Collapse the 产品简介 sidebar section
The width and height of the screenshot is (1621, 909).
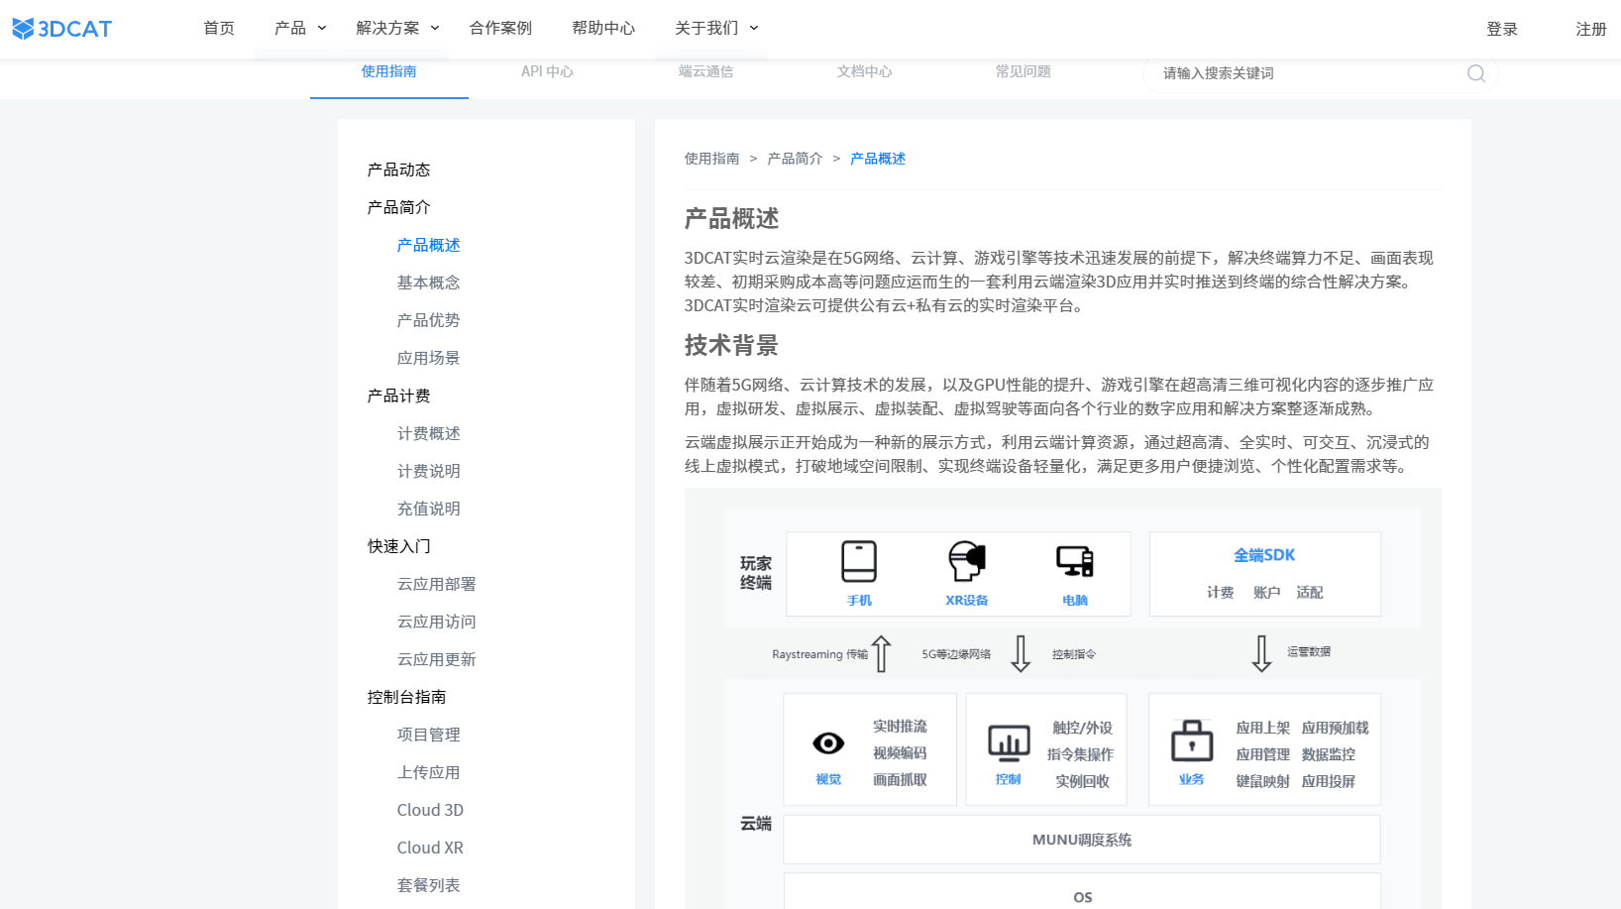399,207
